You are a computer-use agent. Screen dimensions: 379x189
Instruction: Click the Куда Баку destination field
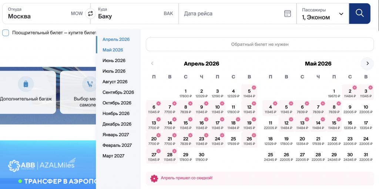[135, 14]
